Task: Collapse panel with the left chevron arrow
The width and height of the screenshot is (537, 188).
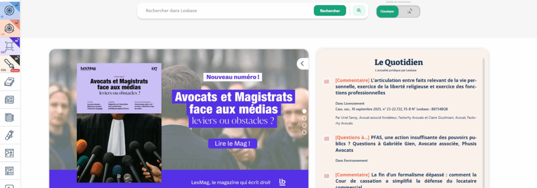Action: pyautogui.click(x=302, y=63)
